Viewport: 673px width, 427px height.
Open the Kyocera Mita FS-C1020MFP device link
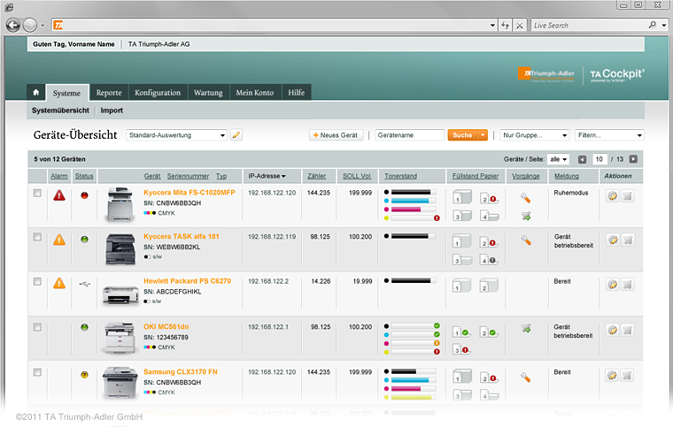[190, 193]
